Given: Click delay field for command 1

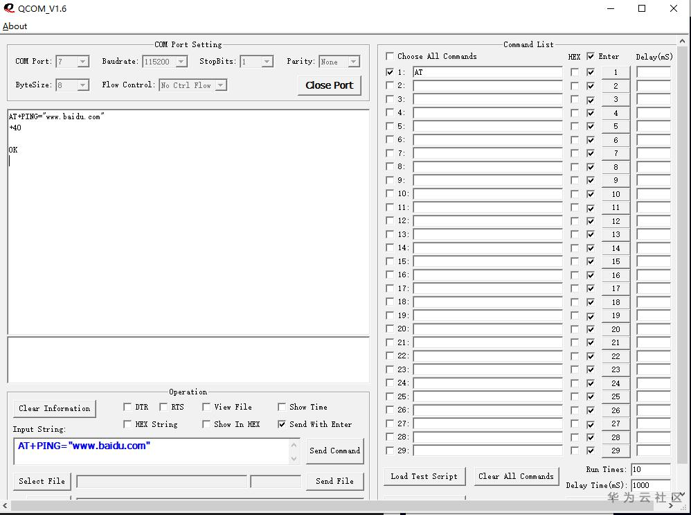Looking at the screenshot, I should tap(654, 72).
